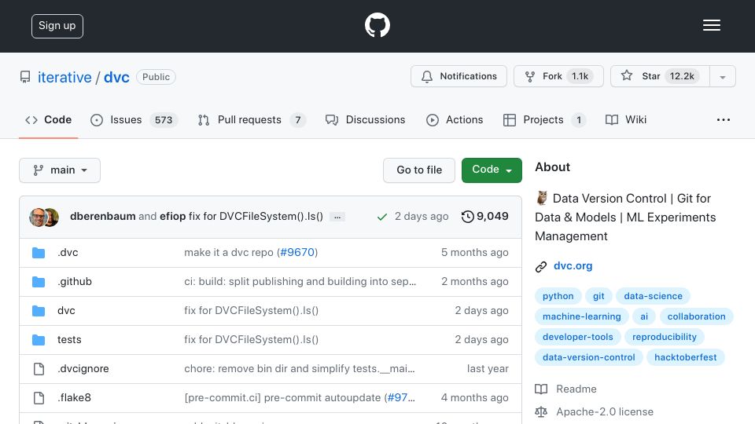Click the .github folder icon

point(39,282)
